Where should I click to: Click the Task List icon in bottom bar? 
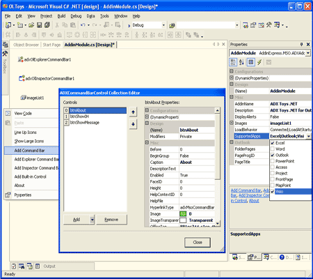click(x=14, y=266)
